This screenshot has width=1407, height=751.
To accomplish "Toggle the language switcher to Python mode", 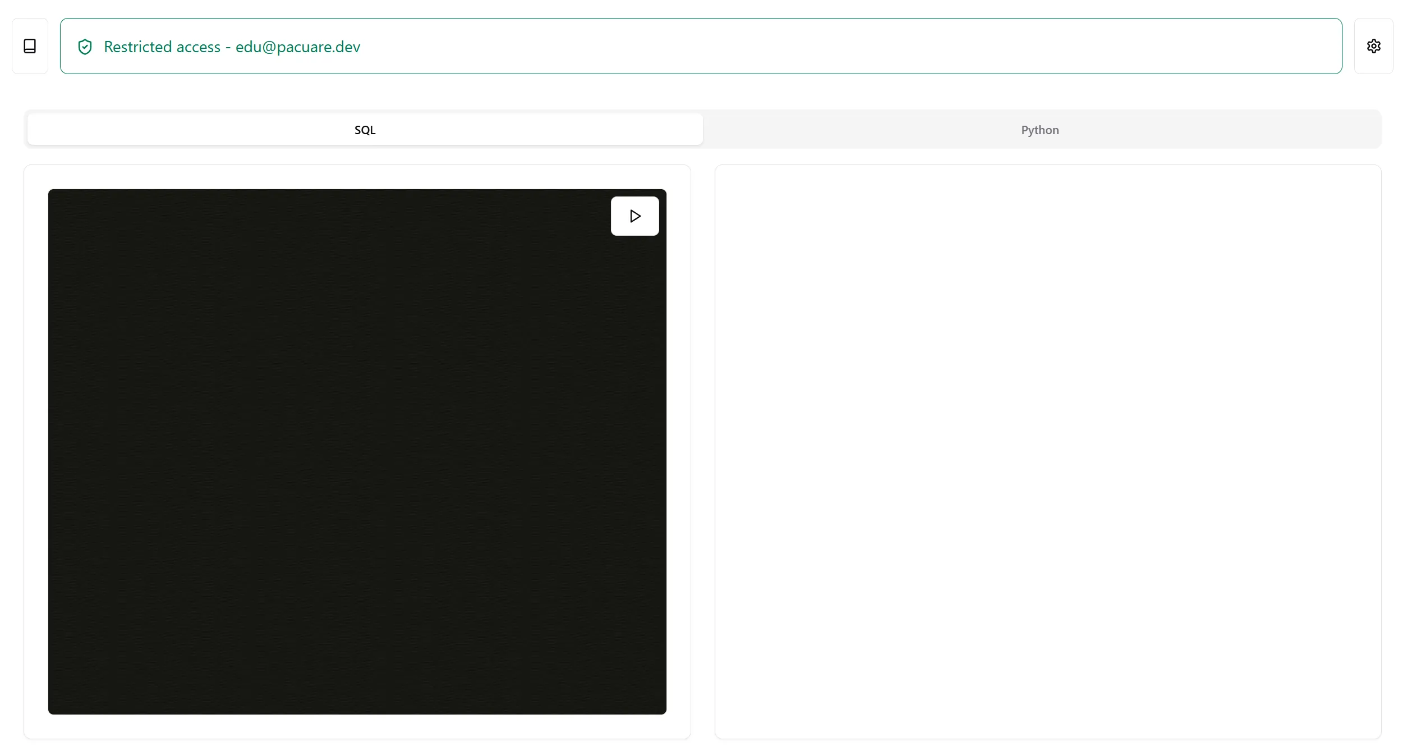I will [1040, 129].
